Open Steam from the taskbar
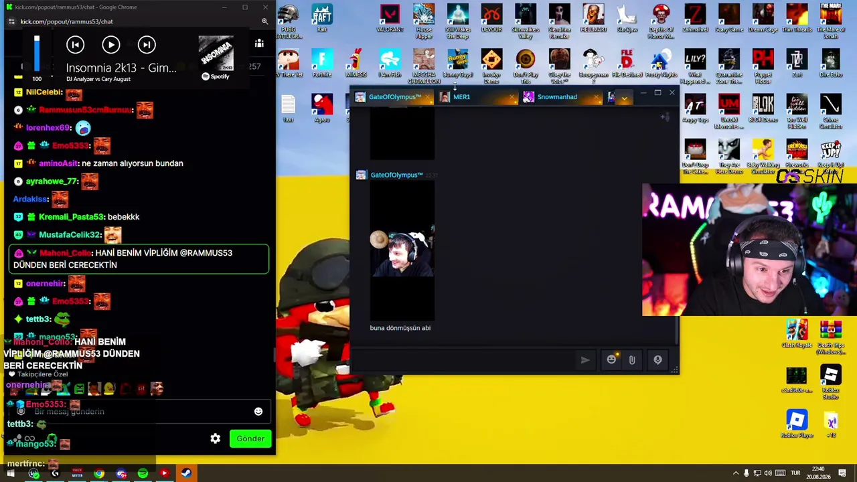Image resolution: width=857 pixels, height=482 pixels. (185, 474)
